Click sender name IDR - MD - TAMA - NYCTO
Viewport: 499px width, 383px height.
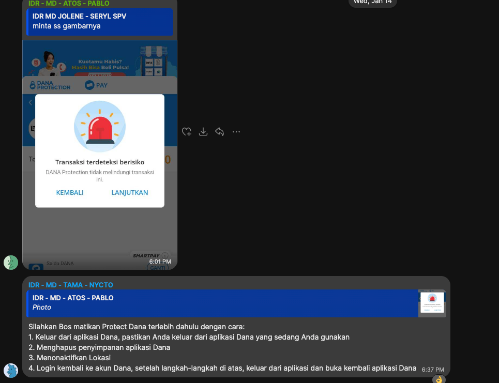point(71,285)
